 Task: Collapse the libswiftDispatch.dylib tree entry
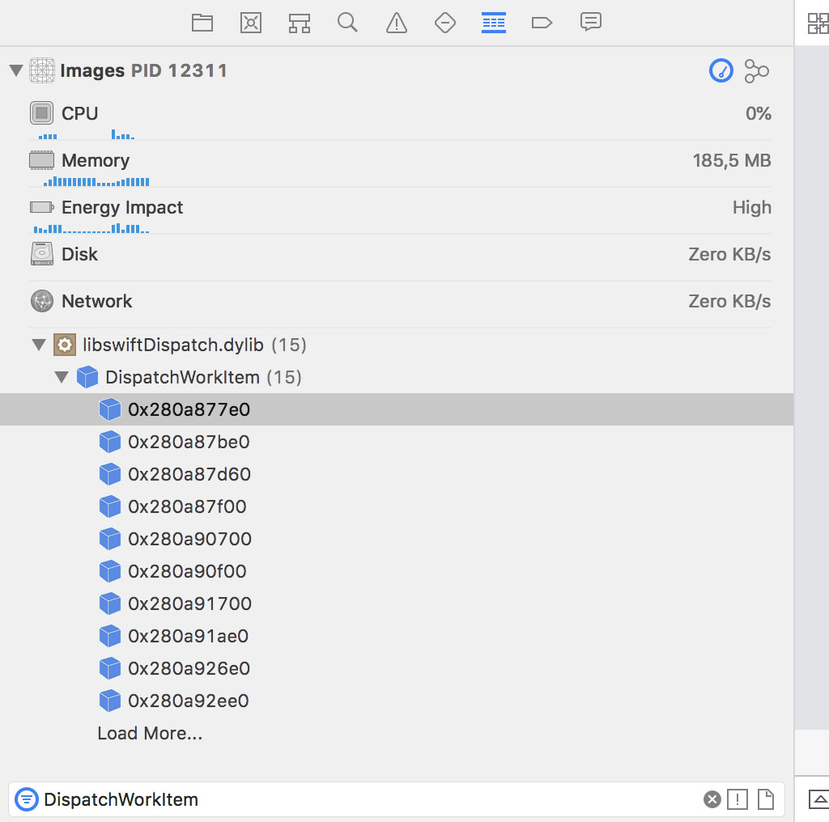click(x=38, y=345)
